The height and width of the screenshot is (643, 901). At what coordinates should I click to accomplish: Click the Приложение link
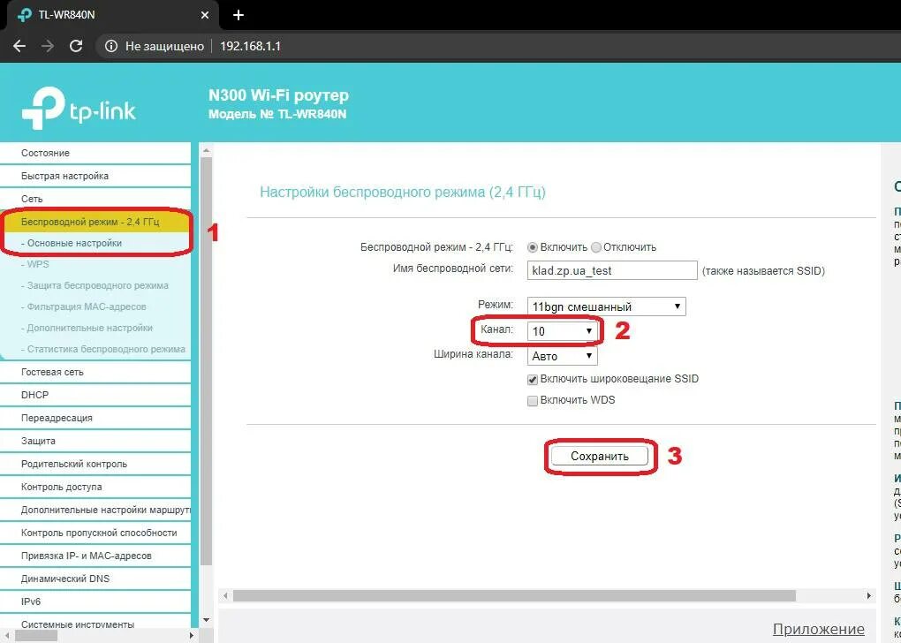point(818,629)
